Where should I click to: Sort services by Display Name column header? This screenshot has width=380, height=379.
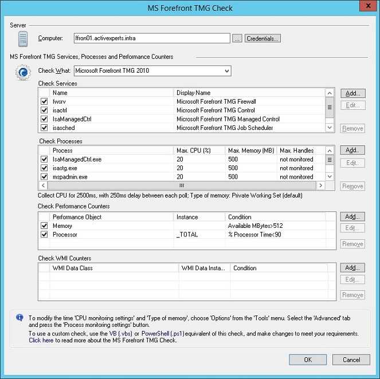249,93
